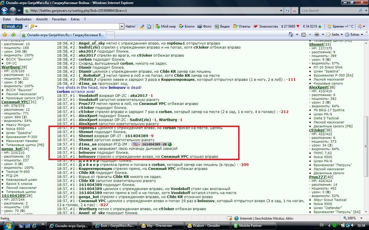
Task: Open Знакомства from the toolbar
Action: point(266,27)
